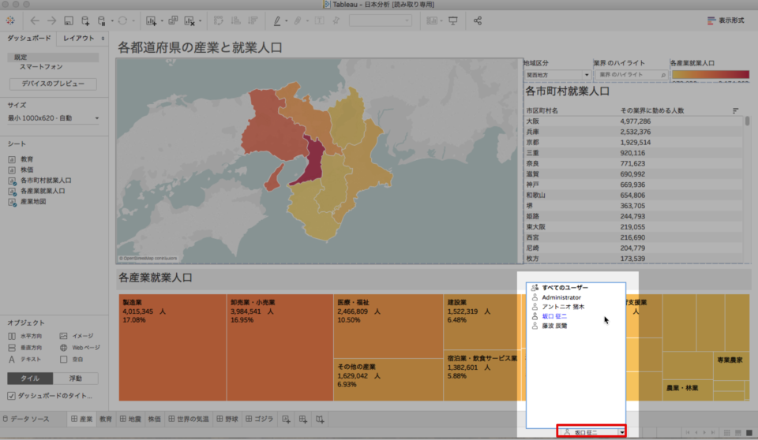Expand the layout tab options arrows
Viewport: 758px width, 440px height.
pyautogui.click(x=103, y=38)
